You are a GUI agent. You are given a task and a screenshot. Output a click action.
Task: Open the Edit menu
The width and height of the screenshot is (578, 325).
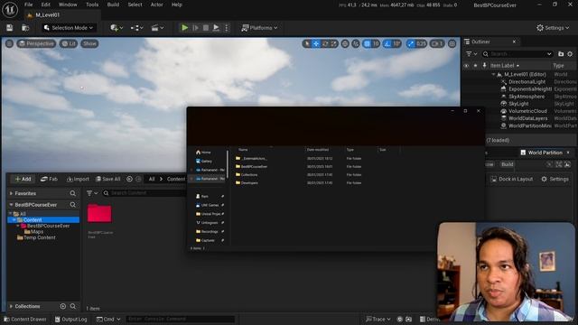[x=46, y=5]
